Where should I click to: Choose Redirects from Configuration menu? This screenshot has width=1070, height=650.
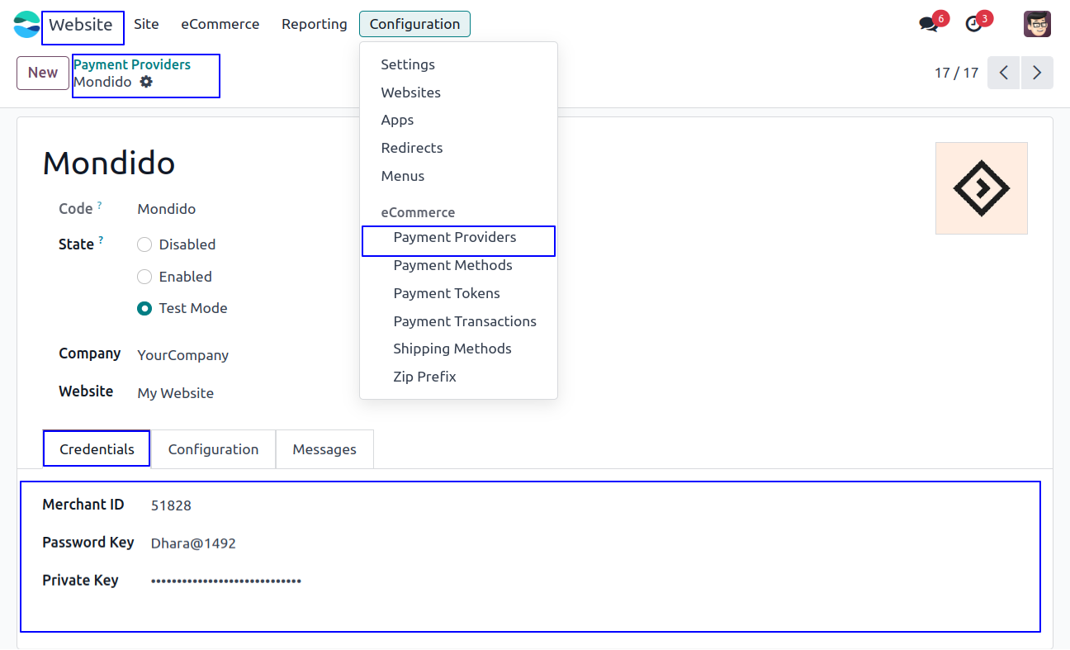point(412,148)
